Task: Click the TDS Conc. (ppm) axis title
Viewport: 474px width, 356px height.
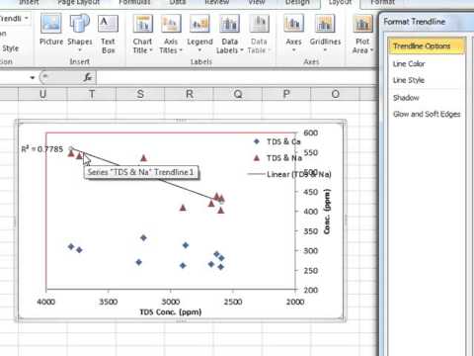Action: click(171, 311)
